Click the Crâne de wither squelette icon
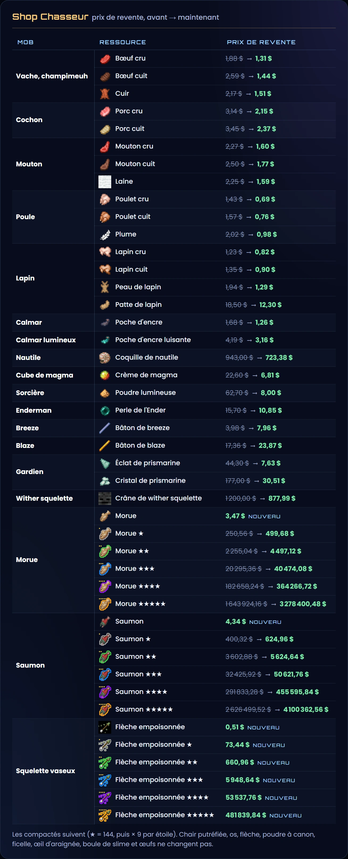348x859 pixels. 105,499
